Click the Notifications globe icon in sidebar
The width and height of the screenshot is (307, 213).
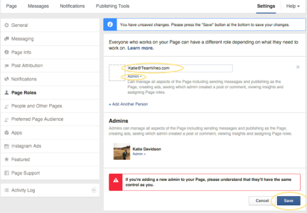(7, 79)
